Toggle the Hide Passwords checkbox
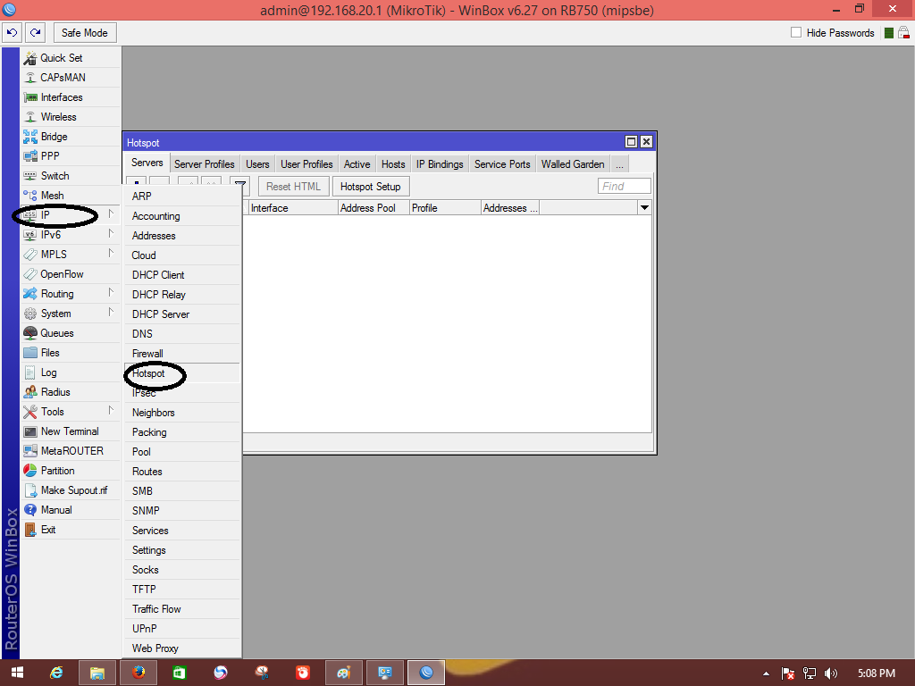Viewport: 915px width, 686px height. [796, 33]
